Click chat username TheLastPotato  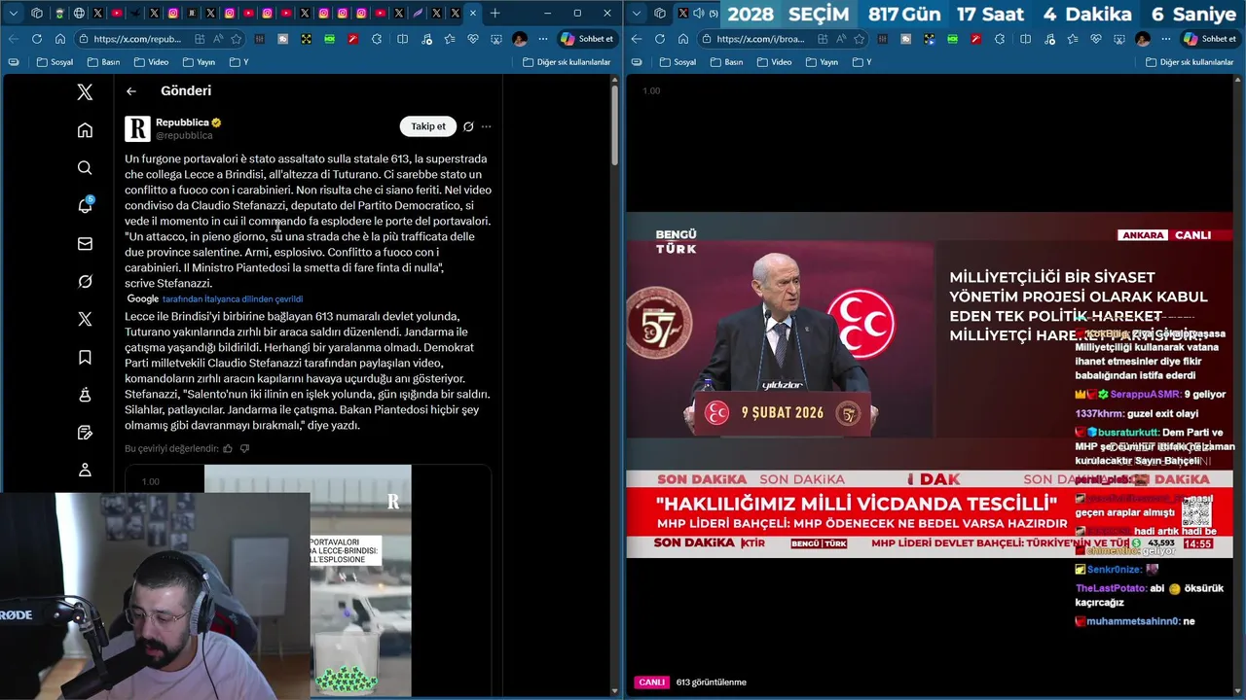tap(1111, 588)
